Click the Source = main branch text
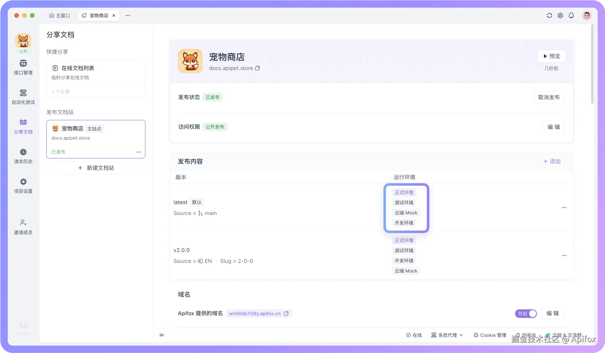Screen dimensions: 605x353 click(195, 213)
